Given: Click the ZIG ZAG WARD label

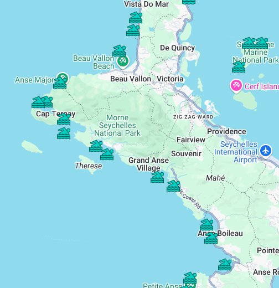Looking at the screenshot, I should point(193,117).
